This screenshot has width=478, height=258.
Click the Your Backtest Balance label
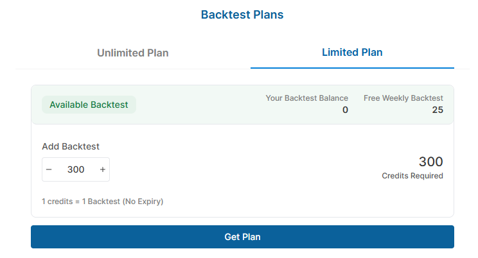306,98
